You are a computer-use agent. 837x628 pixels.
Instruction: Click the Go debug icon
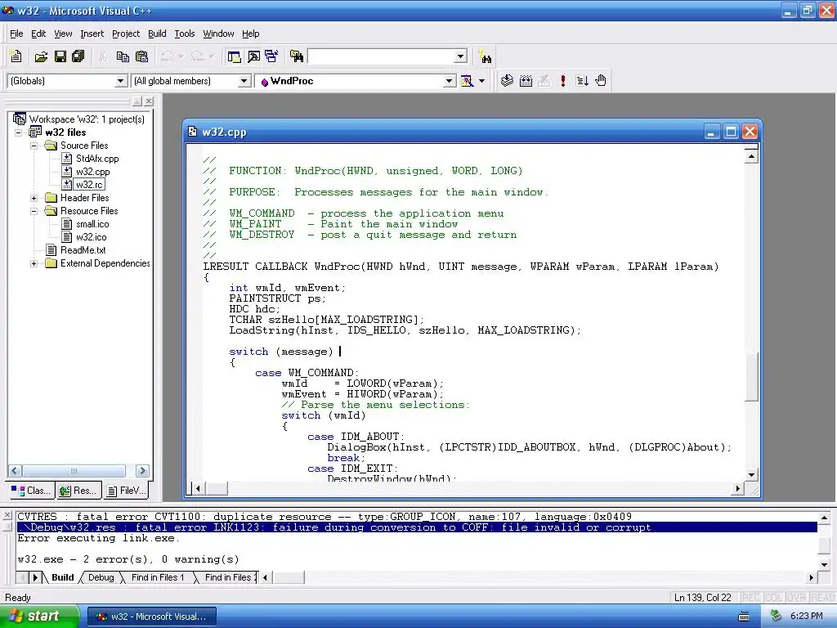click(x=582, y=81)
